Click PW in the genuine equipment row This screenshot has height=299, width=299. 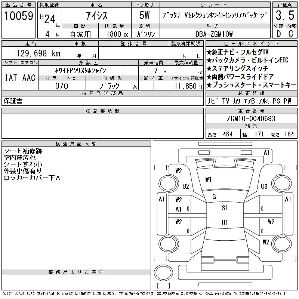click(287, 101)
